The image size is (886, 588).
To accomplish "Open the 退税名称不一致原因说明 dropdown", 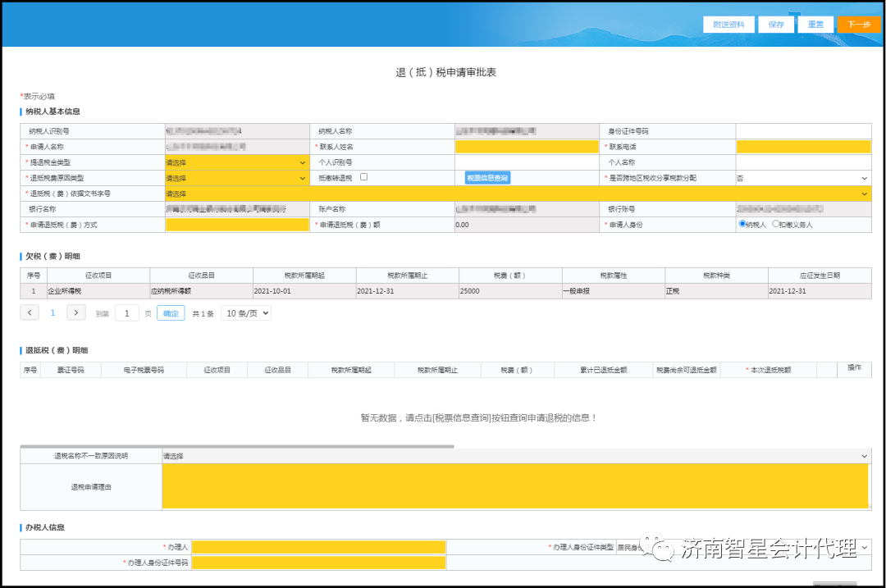I will (x=516, y=456).
